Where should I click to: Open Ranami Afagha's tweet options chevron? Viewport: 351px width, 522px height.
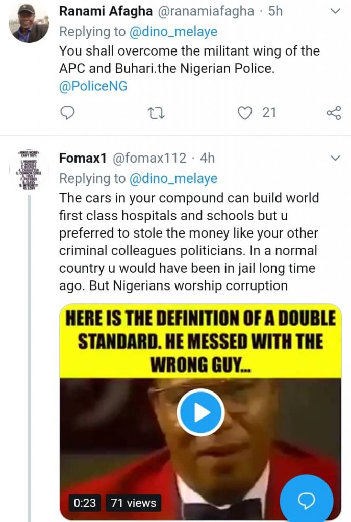tap(335, 11)
